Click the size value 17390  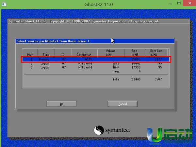[x=136, y=67]
